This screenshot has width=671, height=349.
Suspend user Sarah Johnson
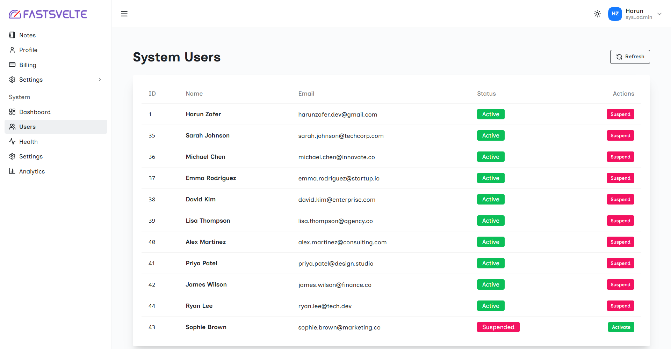tap(620, 135)
